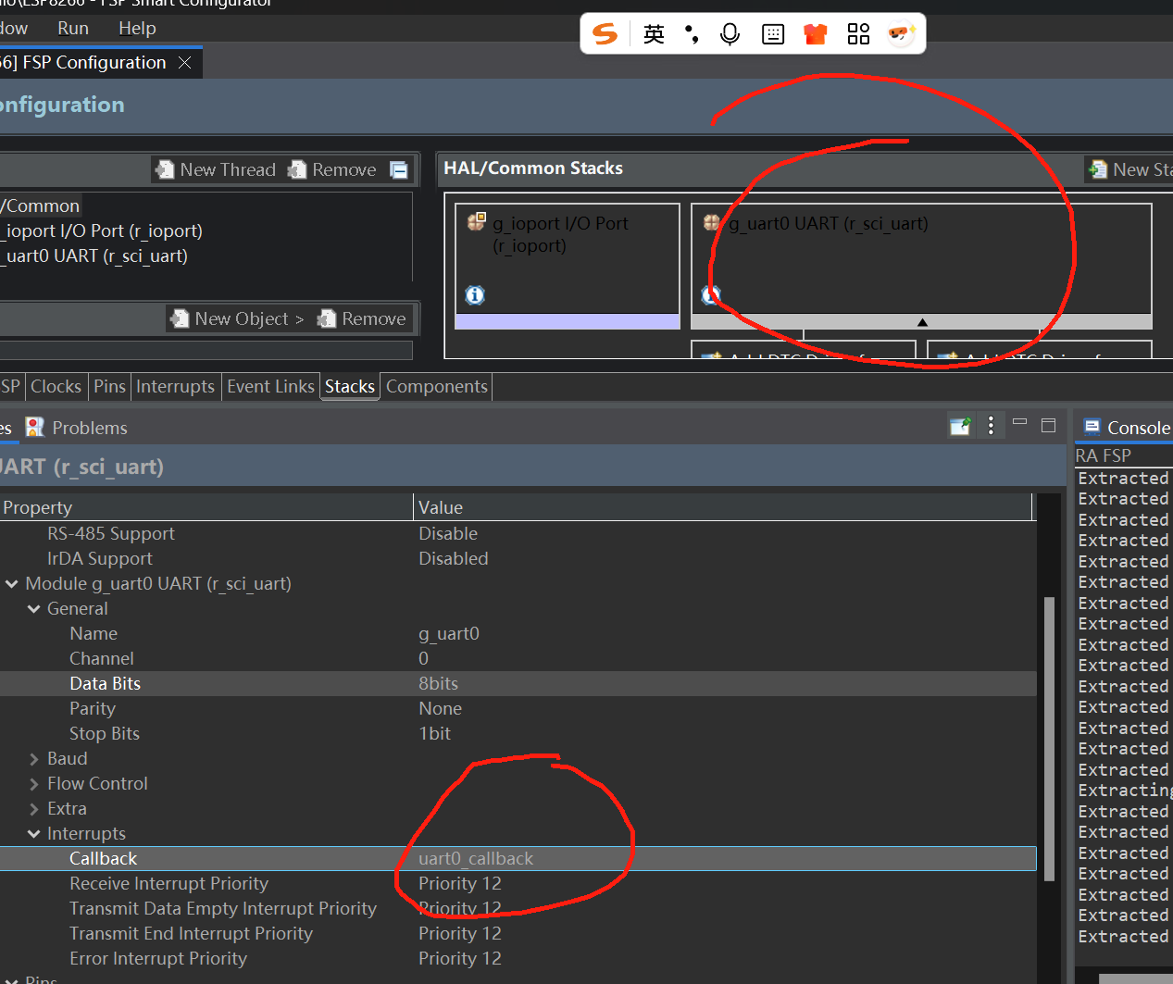Viewport: 1173px width, 984px height.
Task: Click the IME avatar icon
Action: click(901, 34)
